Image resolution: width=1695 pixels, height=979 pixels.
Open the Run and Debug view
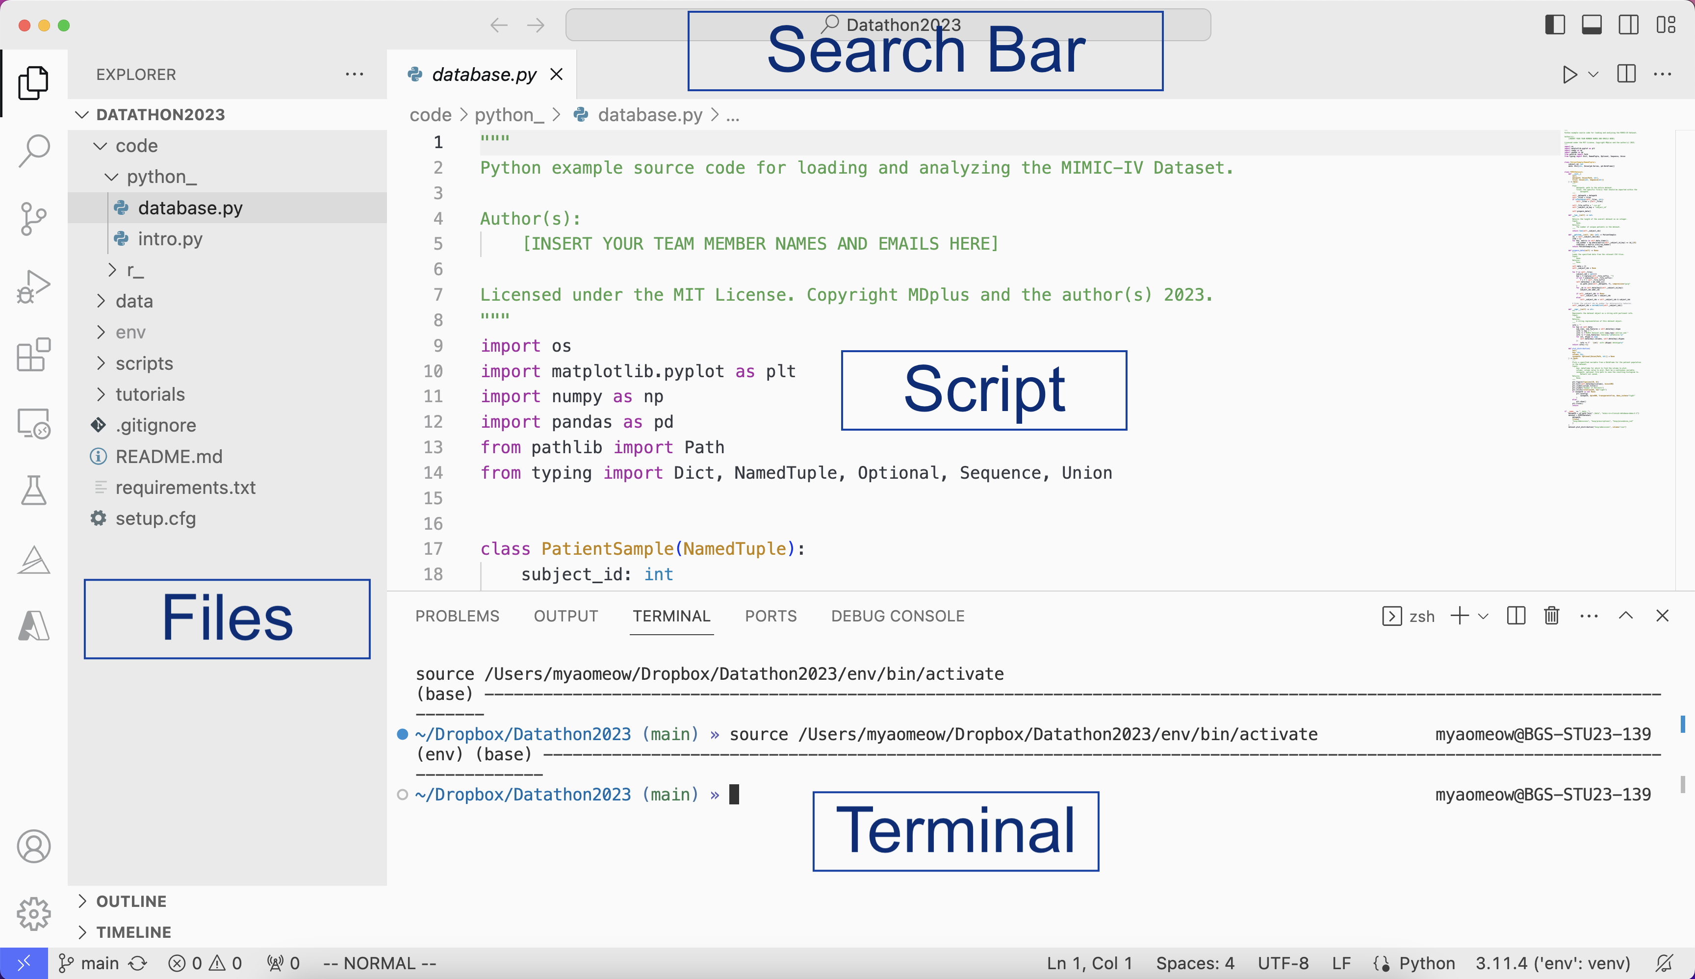33,287
